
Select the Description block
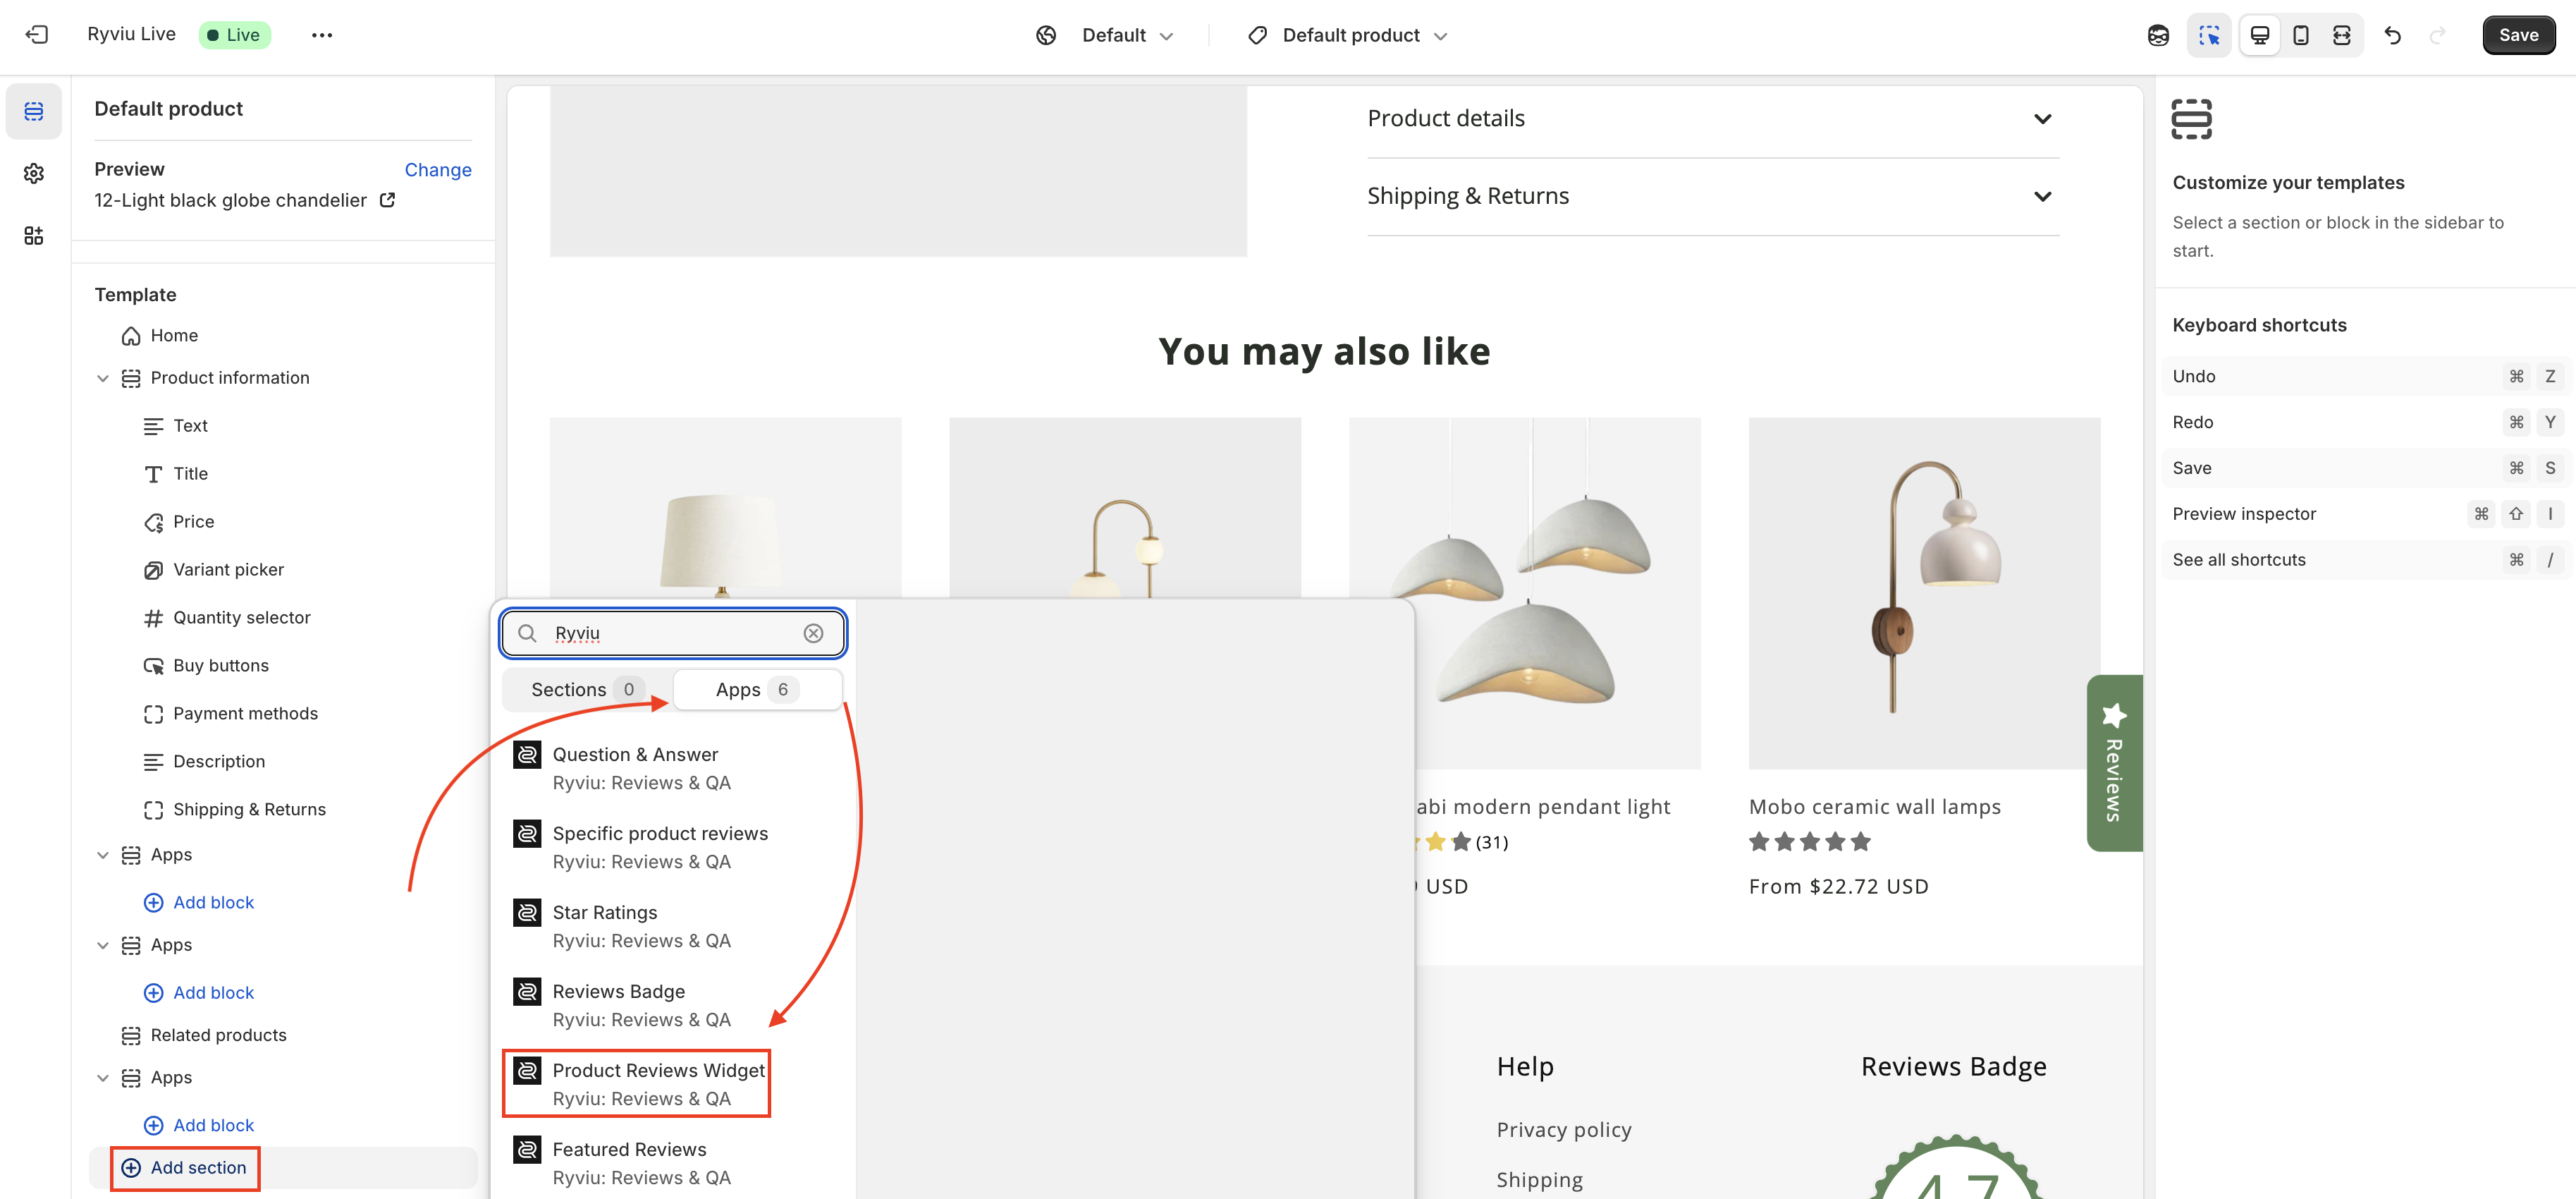218,762
